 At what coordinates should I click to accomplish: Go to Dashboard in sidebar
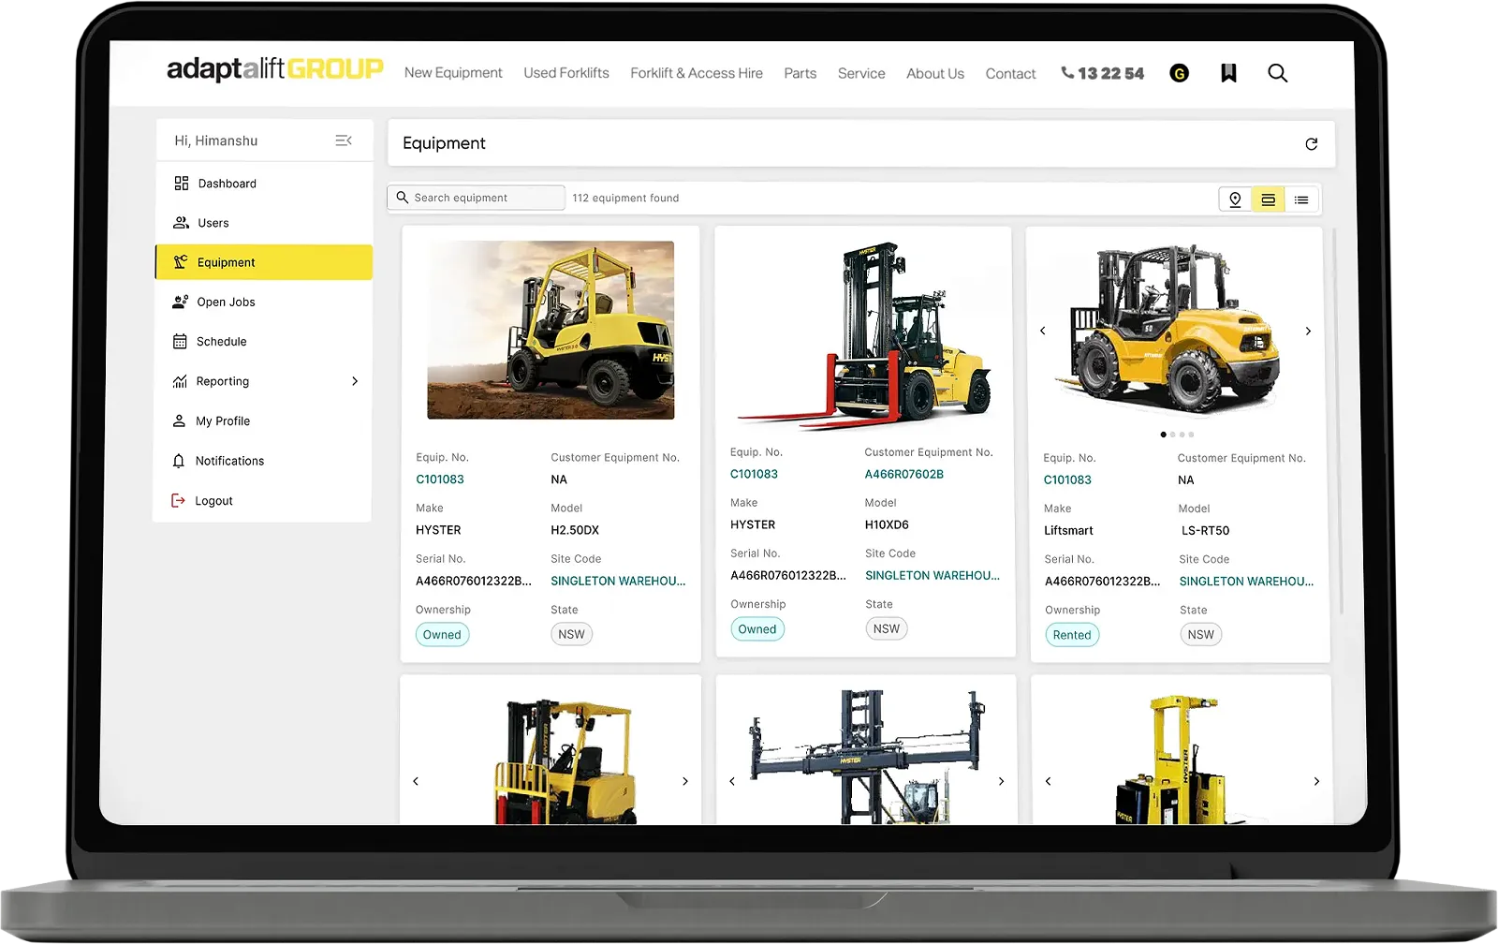[x=263, y=184]
